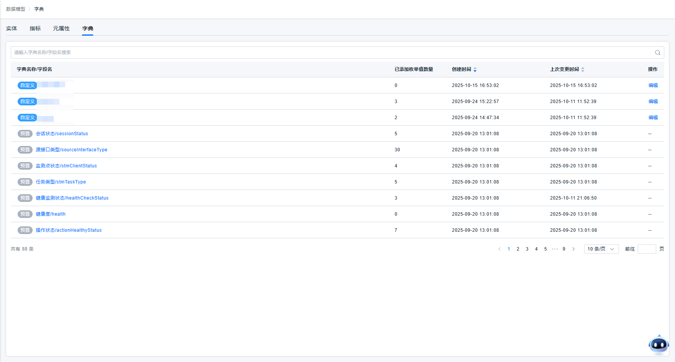Sort by 上次变更时间 column arrows
The width and height of the screenshot is (675, 362).
[x=583, y=69]
